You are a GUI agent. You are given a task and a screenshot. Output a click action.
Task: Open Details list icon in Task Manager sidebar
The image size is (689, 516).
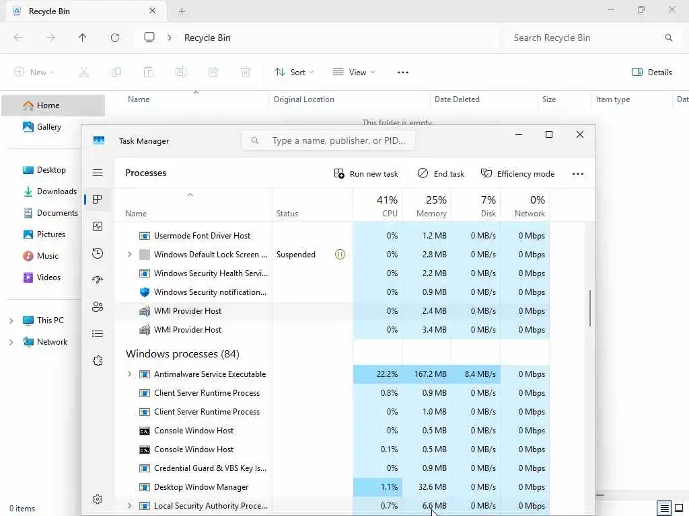tap(98, 334)
